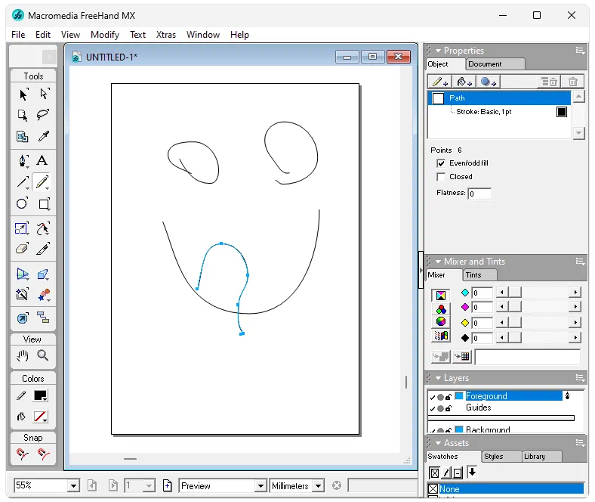Open the Xtras menu

(x=166, y=35)
